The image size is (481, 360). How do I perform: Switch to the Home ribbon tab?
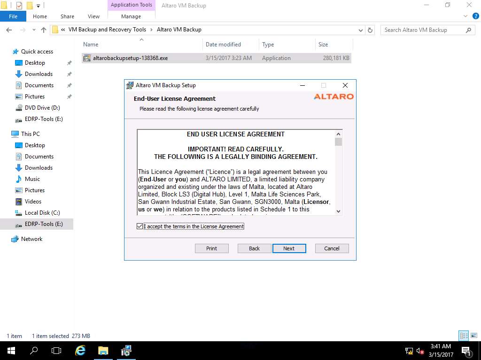40,16
